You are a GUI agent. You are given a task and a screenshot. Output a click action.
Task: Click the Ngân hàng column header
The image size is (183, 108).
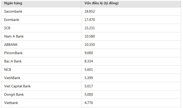click(x=13, y=3)
